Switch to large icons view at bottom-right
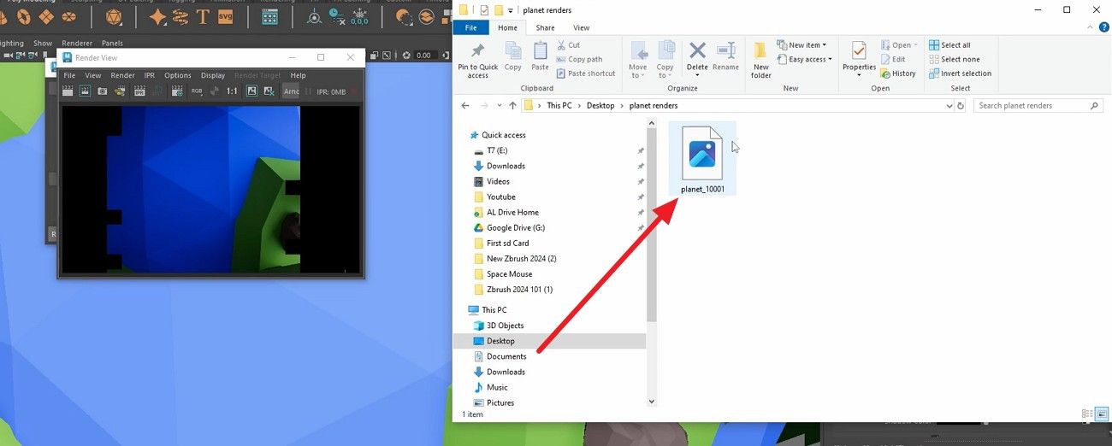This screenshot has width=1112, height=446. coord(1102,414)
